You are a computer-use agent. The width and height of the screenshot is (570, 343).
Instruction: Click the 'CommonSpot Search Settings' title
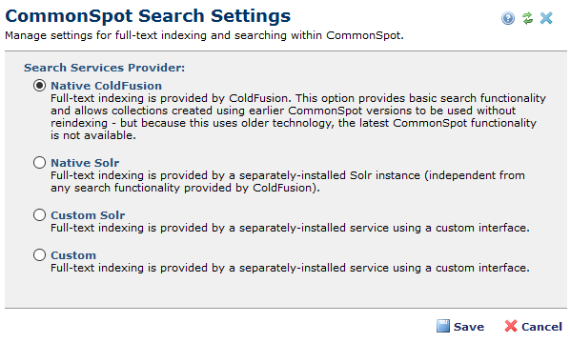(x=148, y=16)
